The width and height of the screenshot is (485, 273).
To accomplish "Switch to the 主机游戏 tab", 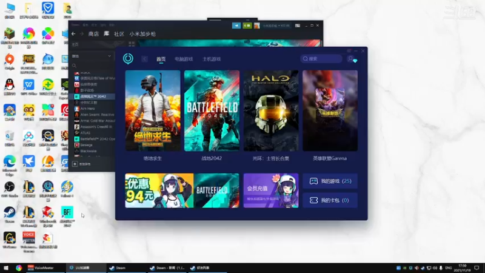I will click(x=212, y=59).
